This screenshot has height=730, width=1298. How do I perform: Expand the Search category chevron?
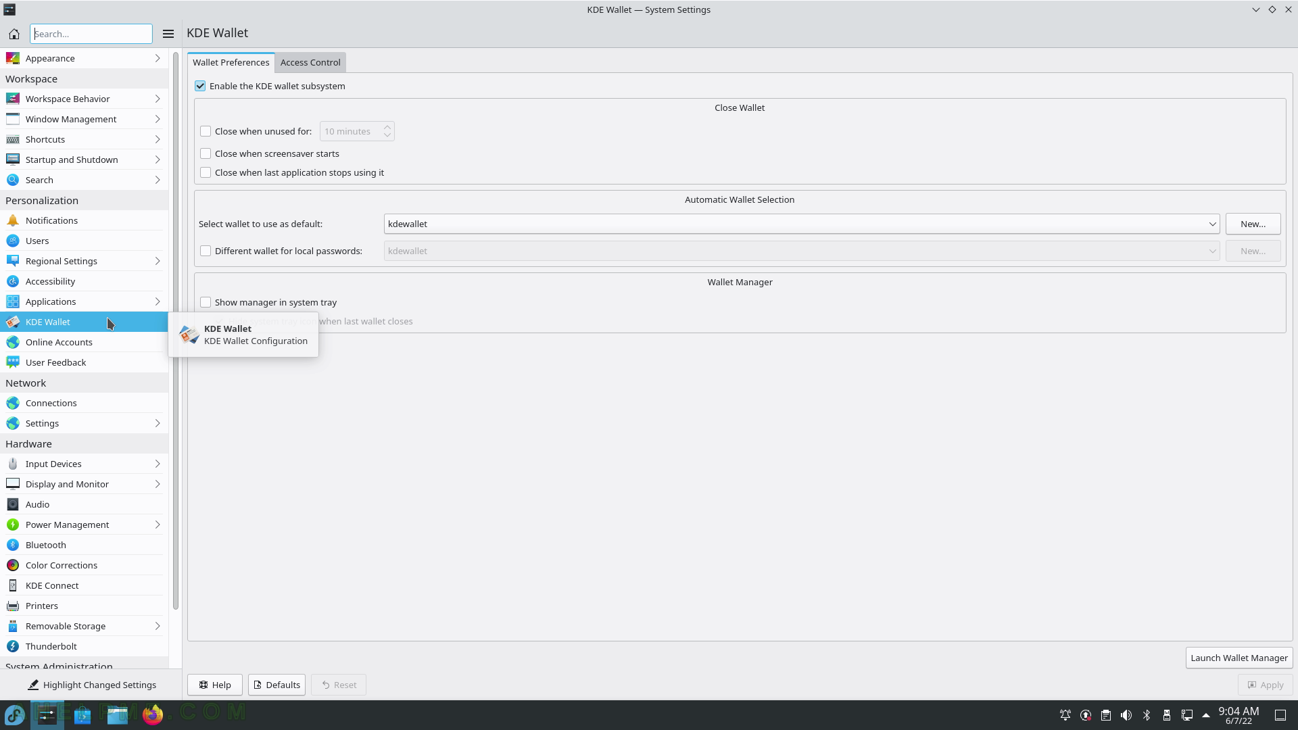point(158,180)
